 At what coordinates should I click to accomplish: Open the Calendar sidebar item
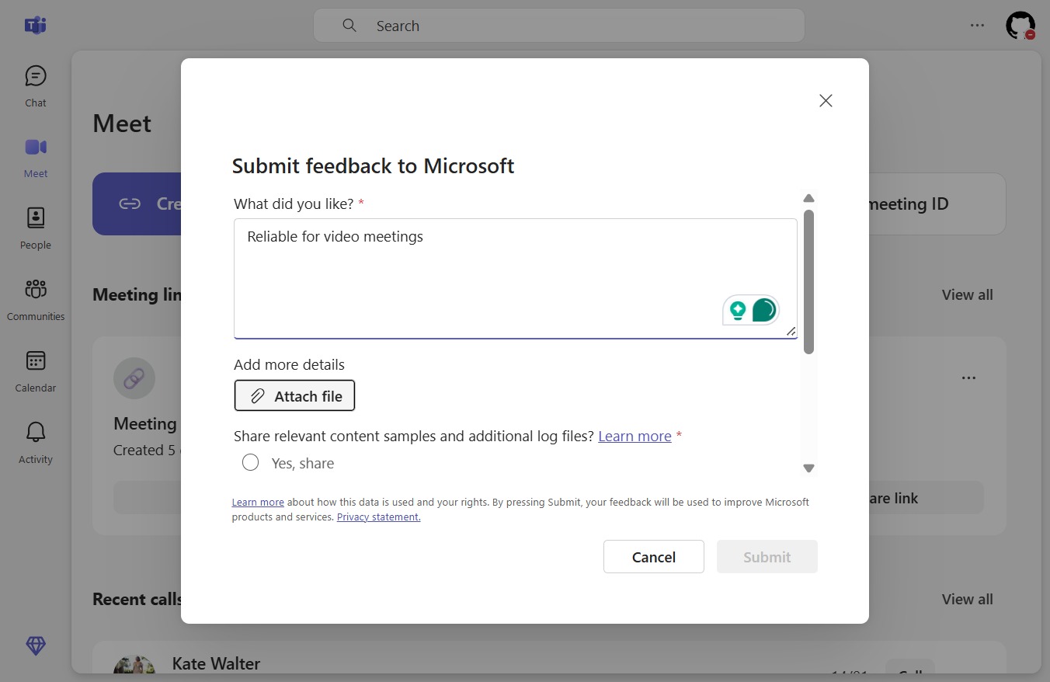click(36, 371)
